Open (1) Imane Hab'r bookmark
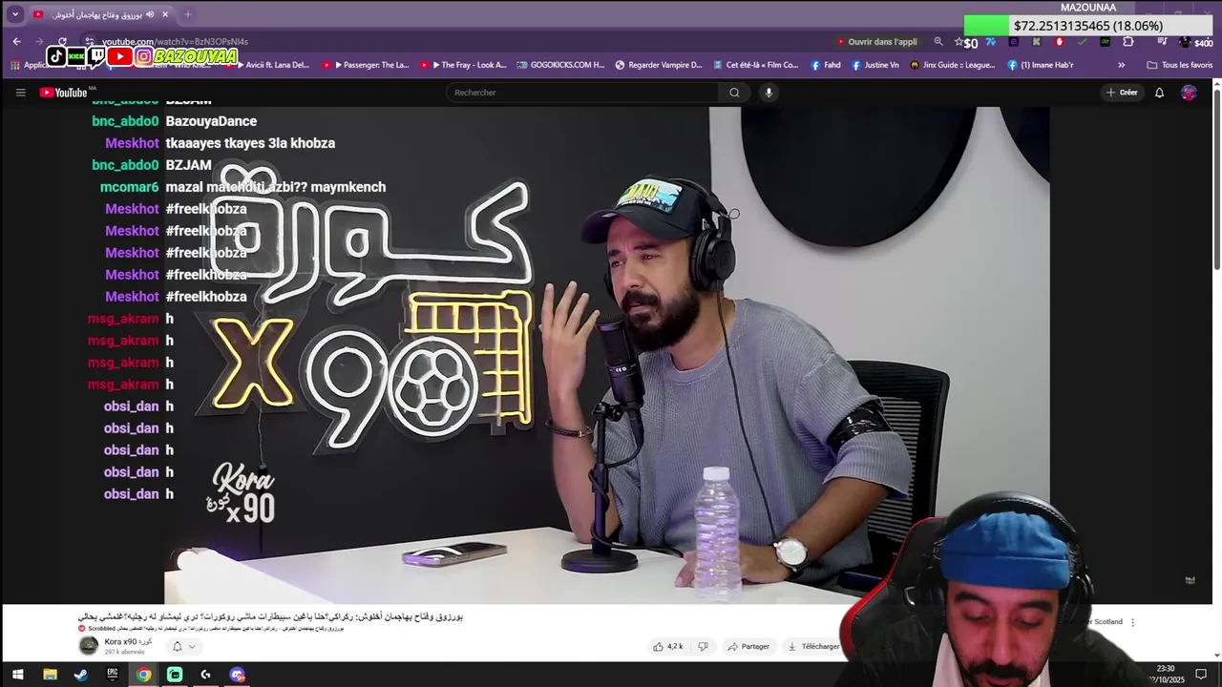Viewport: 1222px width, 687px height. [x=1041, y=65]
